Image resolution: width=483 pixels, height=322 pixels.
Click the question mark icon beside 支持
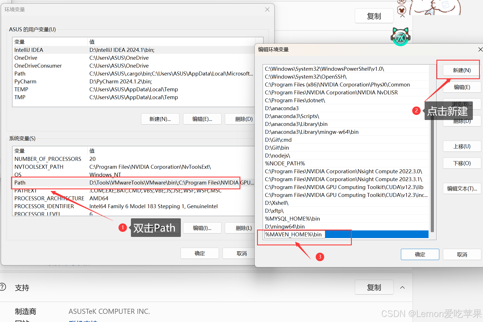3,287
